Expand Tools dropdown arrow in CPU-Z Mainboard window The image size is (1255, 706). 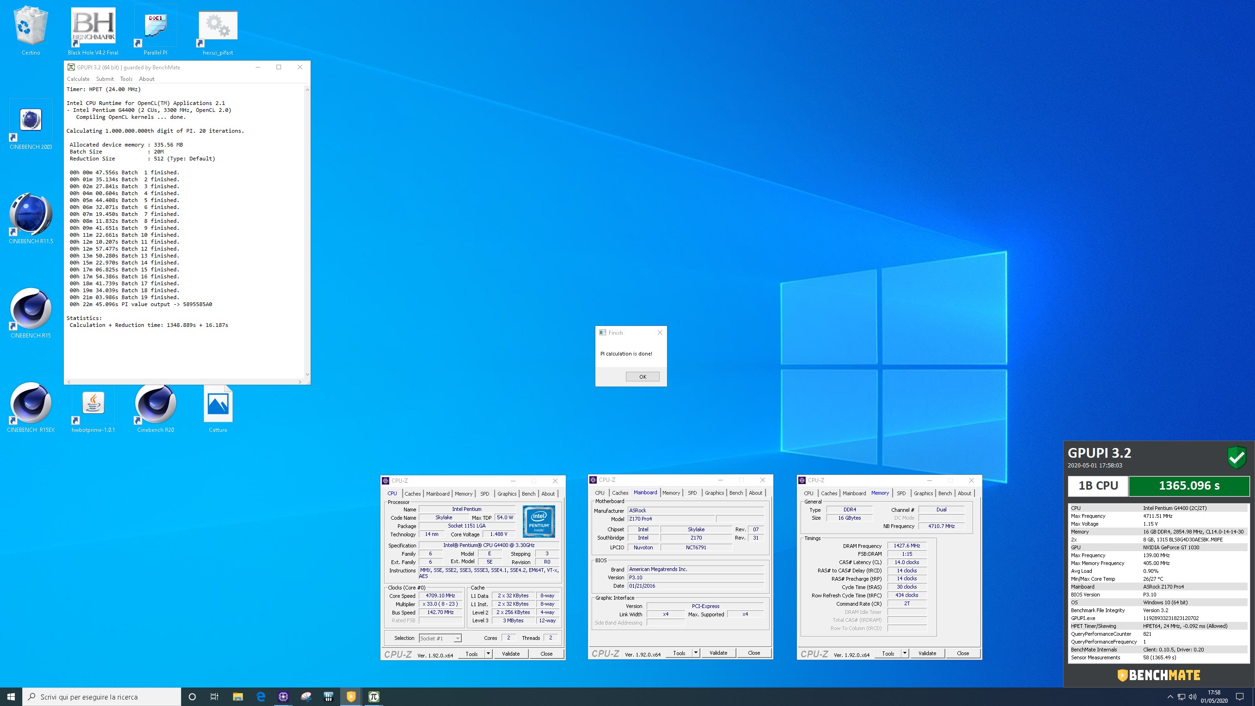(696, 653)
